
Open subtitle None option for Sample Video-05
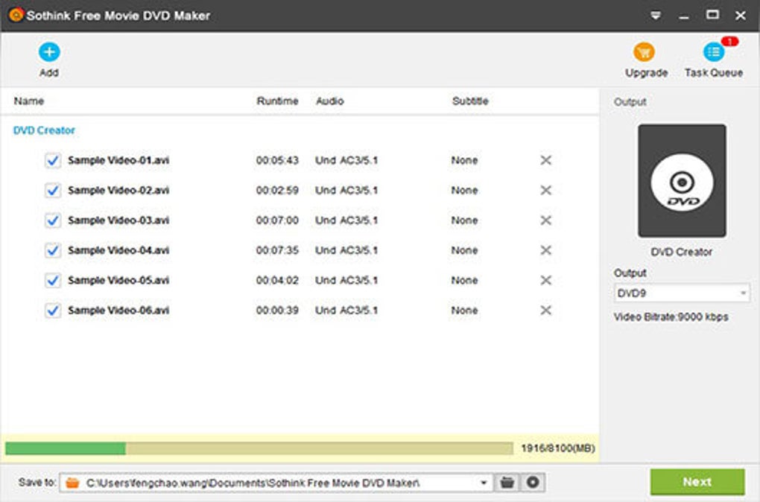(x=464, y=281)
